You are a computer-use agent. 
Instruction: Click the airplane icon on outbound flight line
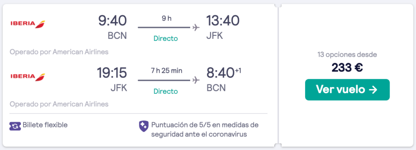pyautogui.click(x=196, y=27)
